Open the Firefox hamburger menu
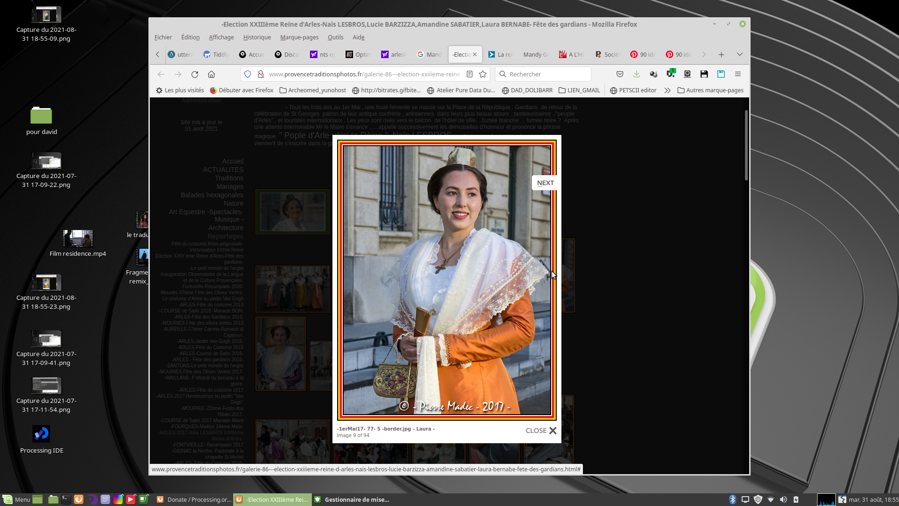The height and width of the screenshot is (506, 899). point(738,74)
